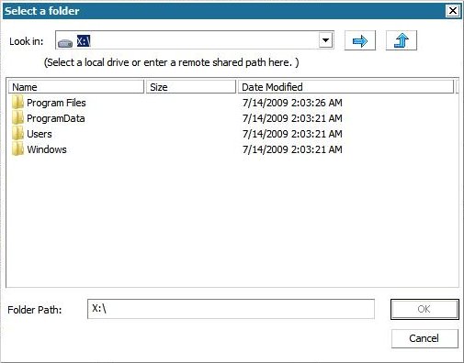Screen dimensions: 464x363
Task: Click Program Files date 2:03:26 AM
Action: pos(292,103)
